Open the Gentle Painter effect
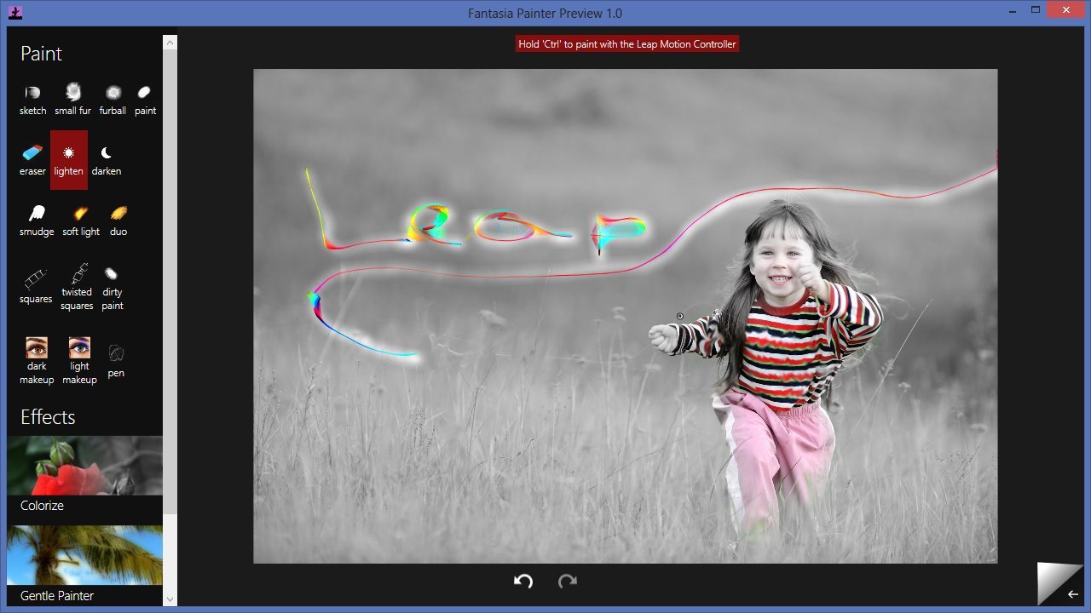1091x613 pixels. pyautogui.click(x=84, y=564)
